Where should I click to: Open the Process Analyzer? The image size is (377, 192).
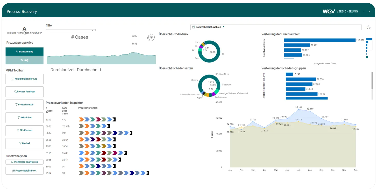coord(25,92)
